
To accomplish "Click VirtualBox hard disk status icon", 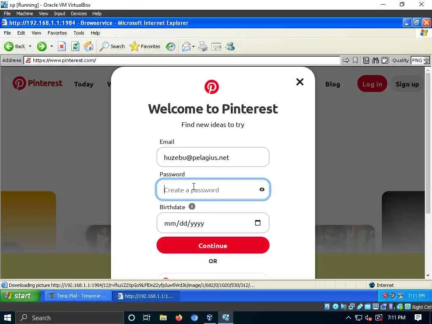I will tap(327, 306).
